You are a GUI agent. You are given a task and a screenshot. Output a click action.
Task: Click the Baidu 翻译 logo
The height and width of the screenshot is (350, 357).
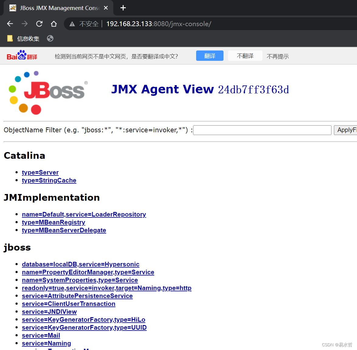[x=22, y=55]
